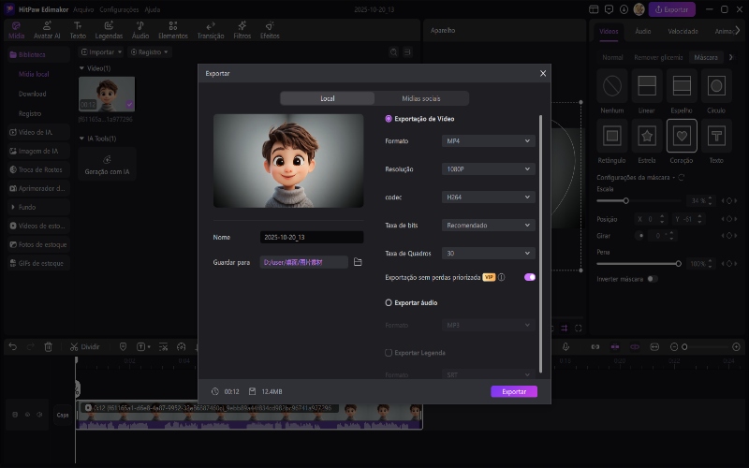Select the Estrela star mask shape
Viewport: 749px width, 468px height.
[x=647, y=138]
